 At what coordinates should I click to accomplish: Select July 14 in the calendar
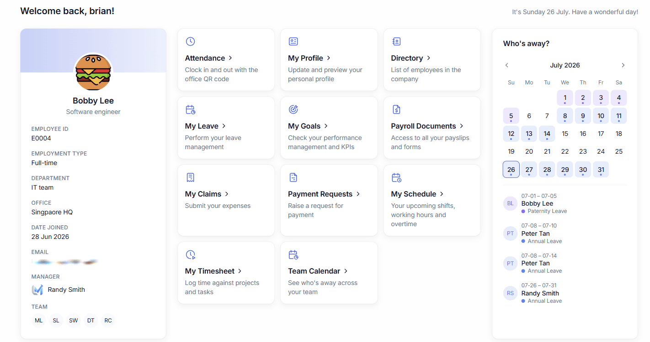pyautogui.click(x=547, y=134)
